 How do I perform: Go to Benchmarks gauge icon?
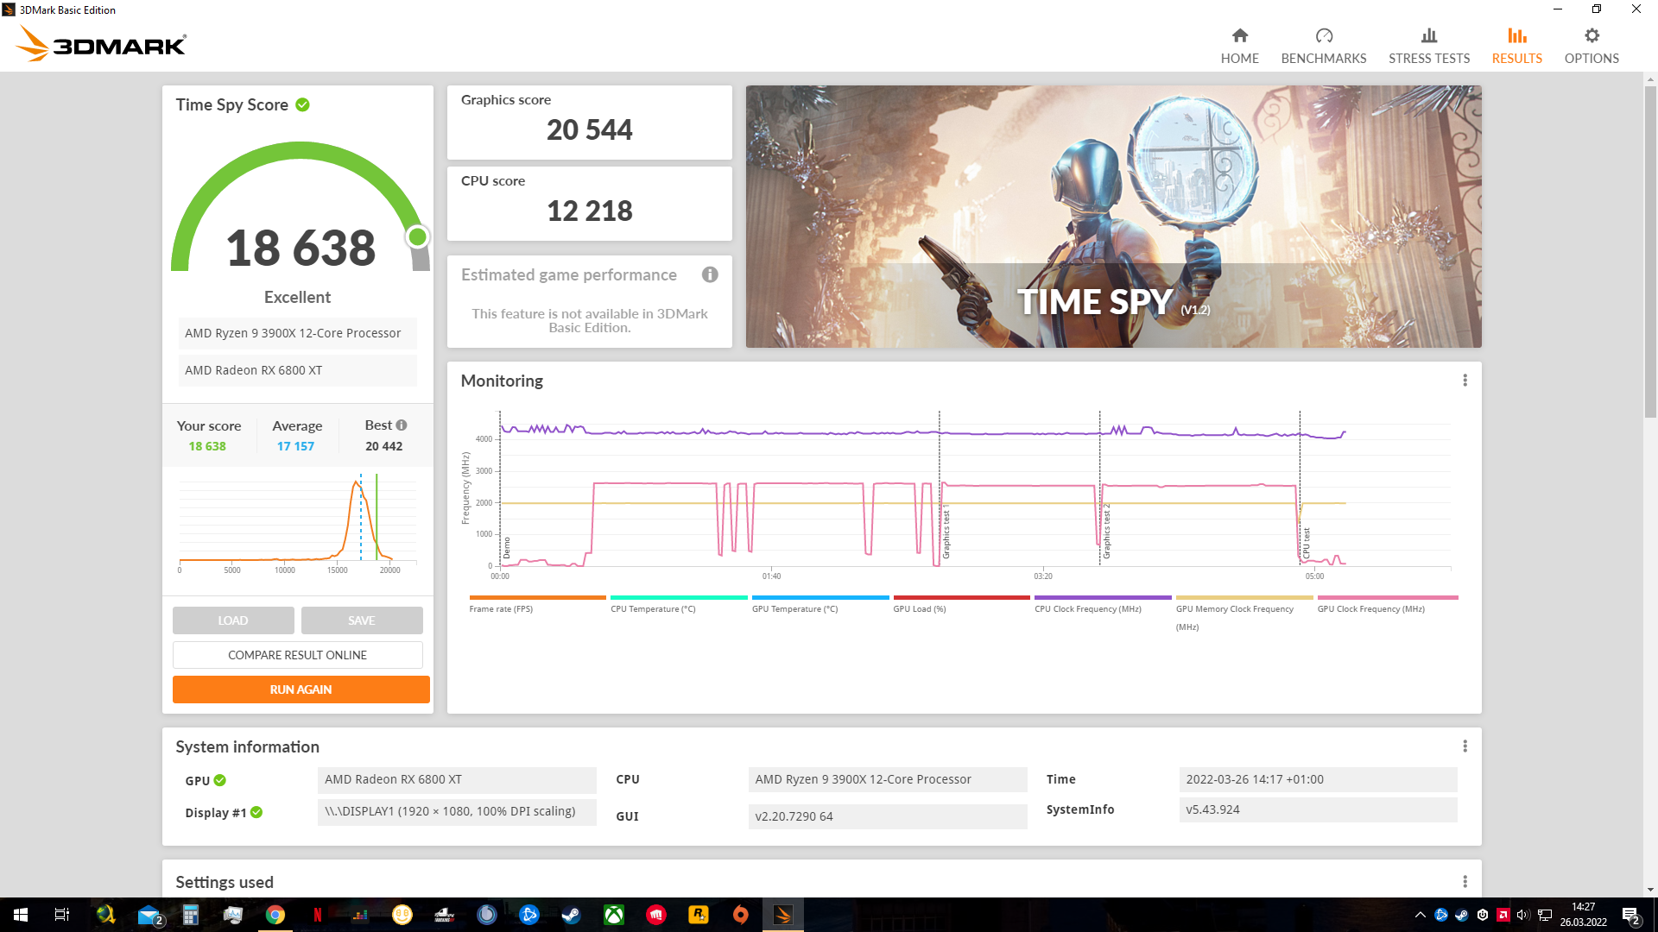[x=1323, y=36]
